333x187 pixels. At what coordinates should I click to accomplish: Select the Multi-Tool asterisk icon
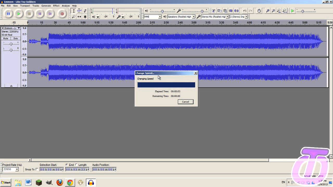[x=85, y=17]
